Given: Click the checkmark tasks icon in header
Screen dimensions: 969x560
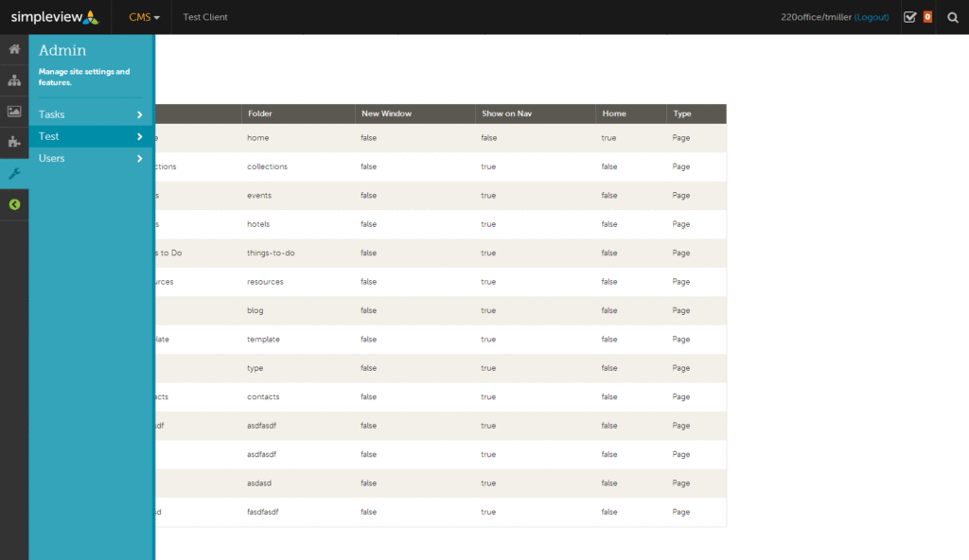Looking at the screenshot, I should (909, 17).
